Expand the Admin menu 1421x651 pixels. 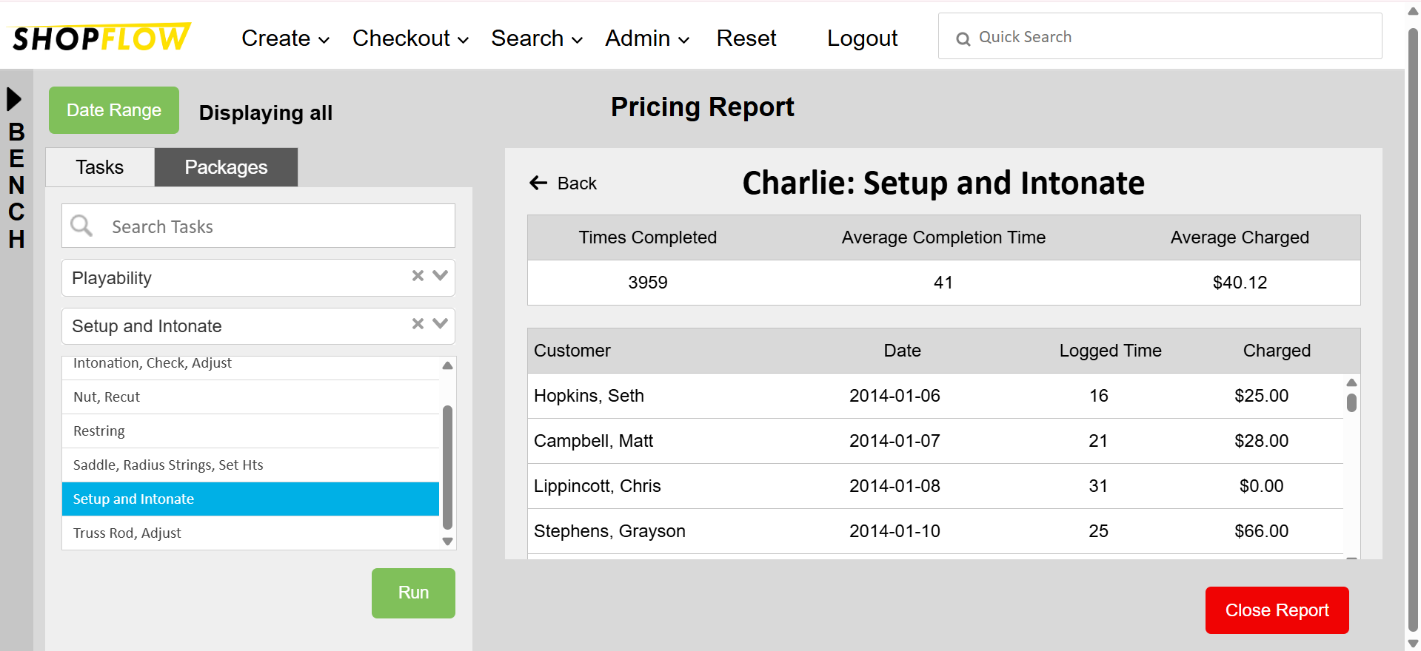pyautogui.click(x=647, y=38)
